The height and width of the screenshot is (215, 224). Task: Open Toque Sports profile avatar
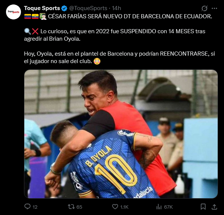13,12
